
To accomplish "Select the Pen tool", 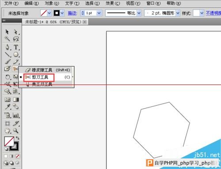I will coord(8,47).
